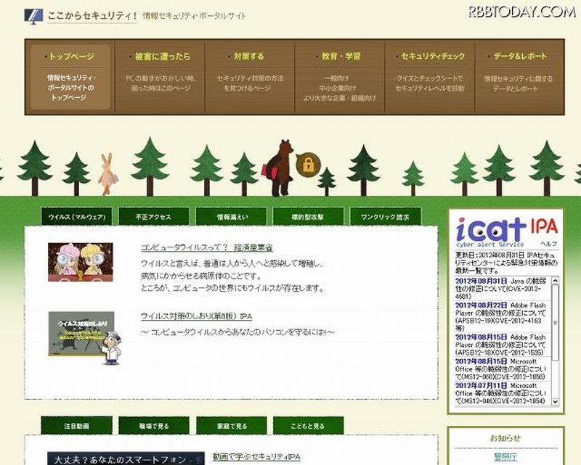Click the red IPA logo

point(544,226)
